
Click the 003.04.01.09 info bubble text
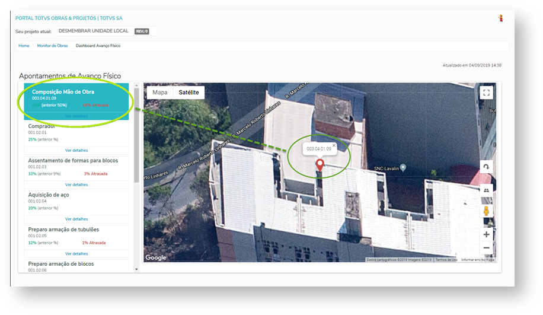coord(318,149)
